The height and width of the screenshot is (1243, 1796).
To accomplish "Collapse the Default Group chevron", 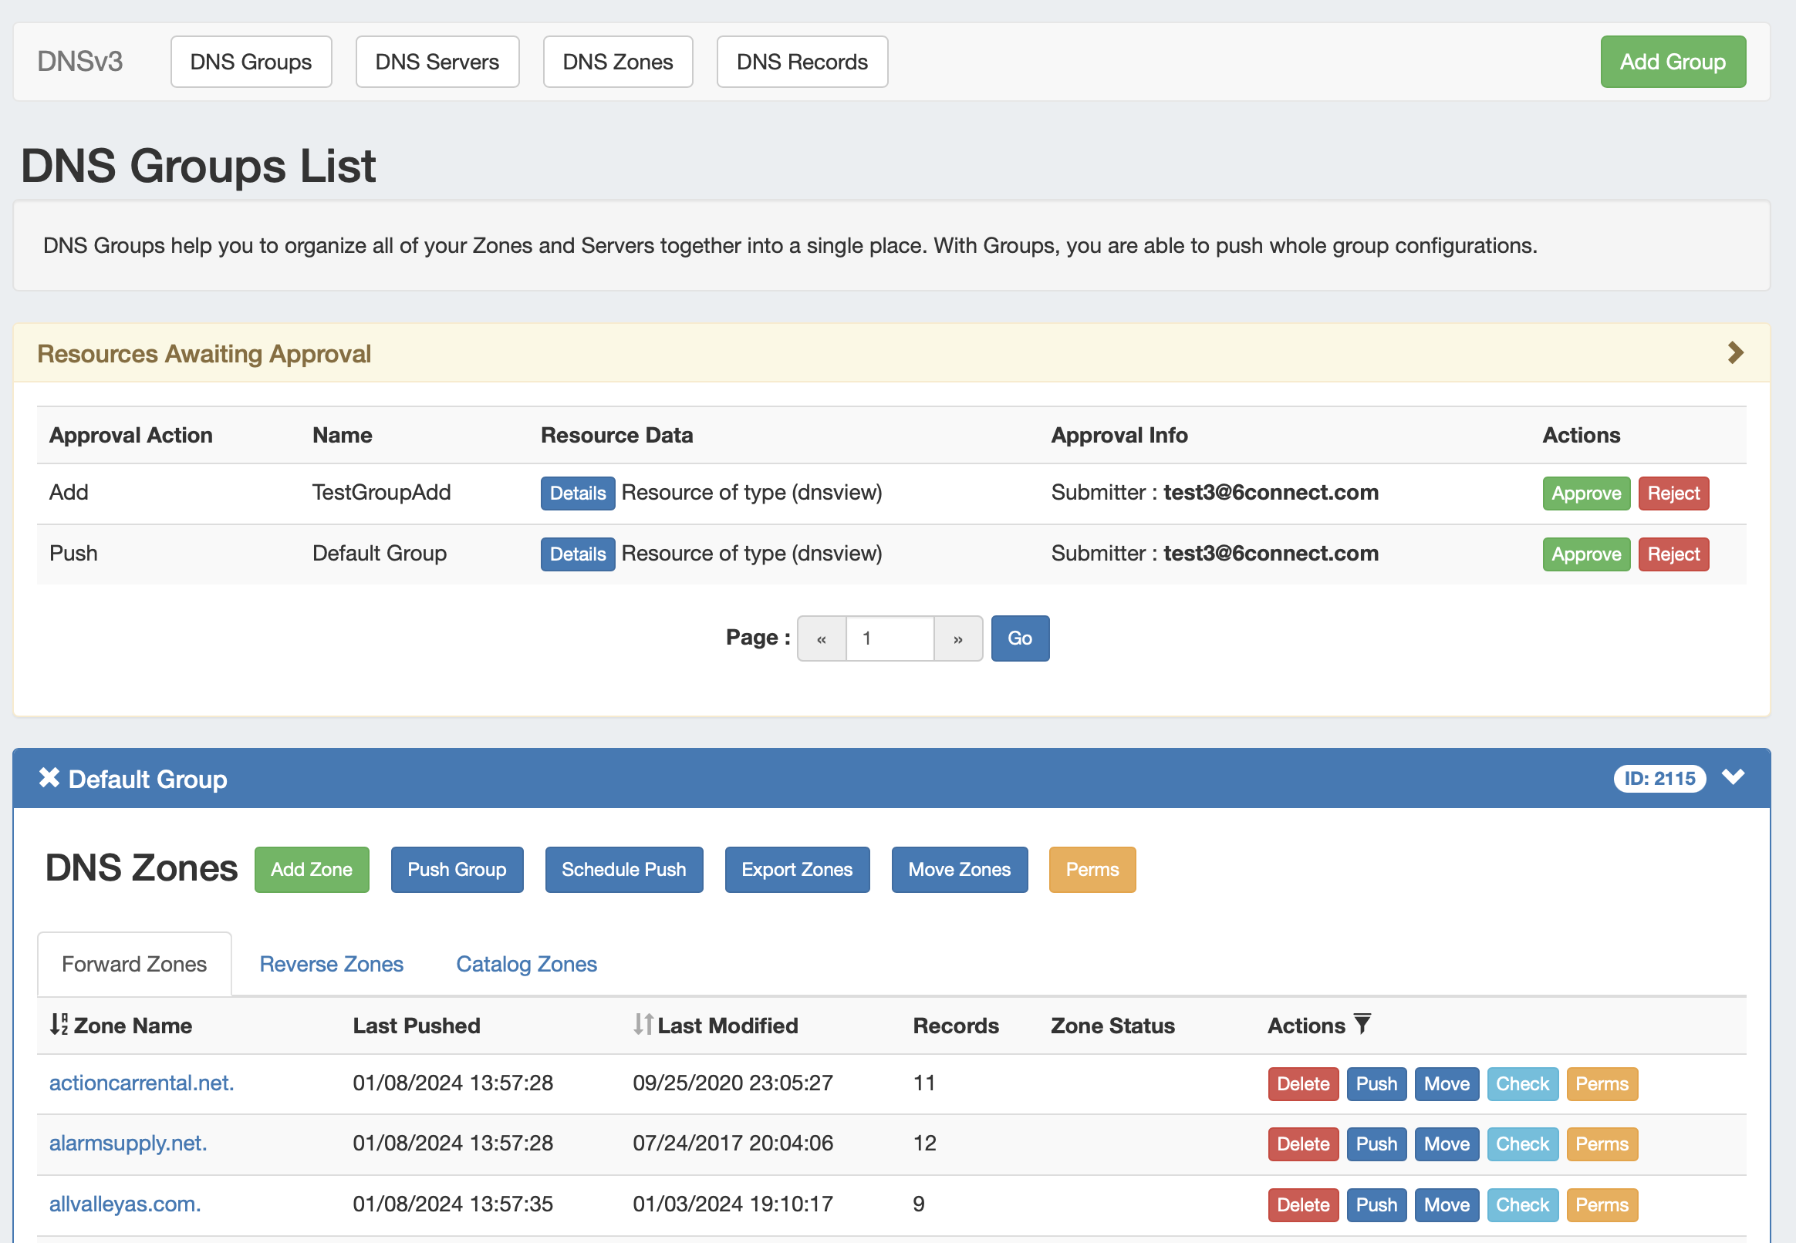I will 1733,777.
